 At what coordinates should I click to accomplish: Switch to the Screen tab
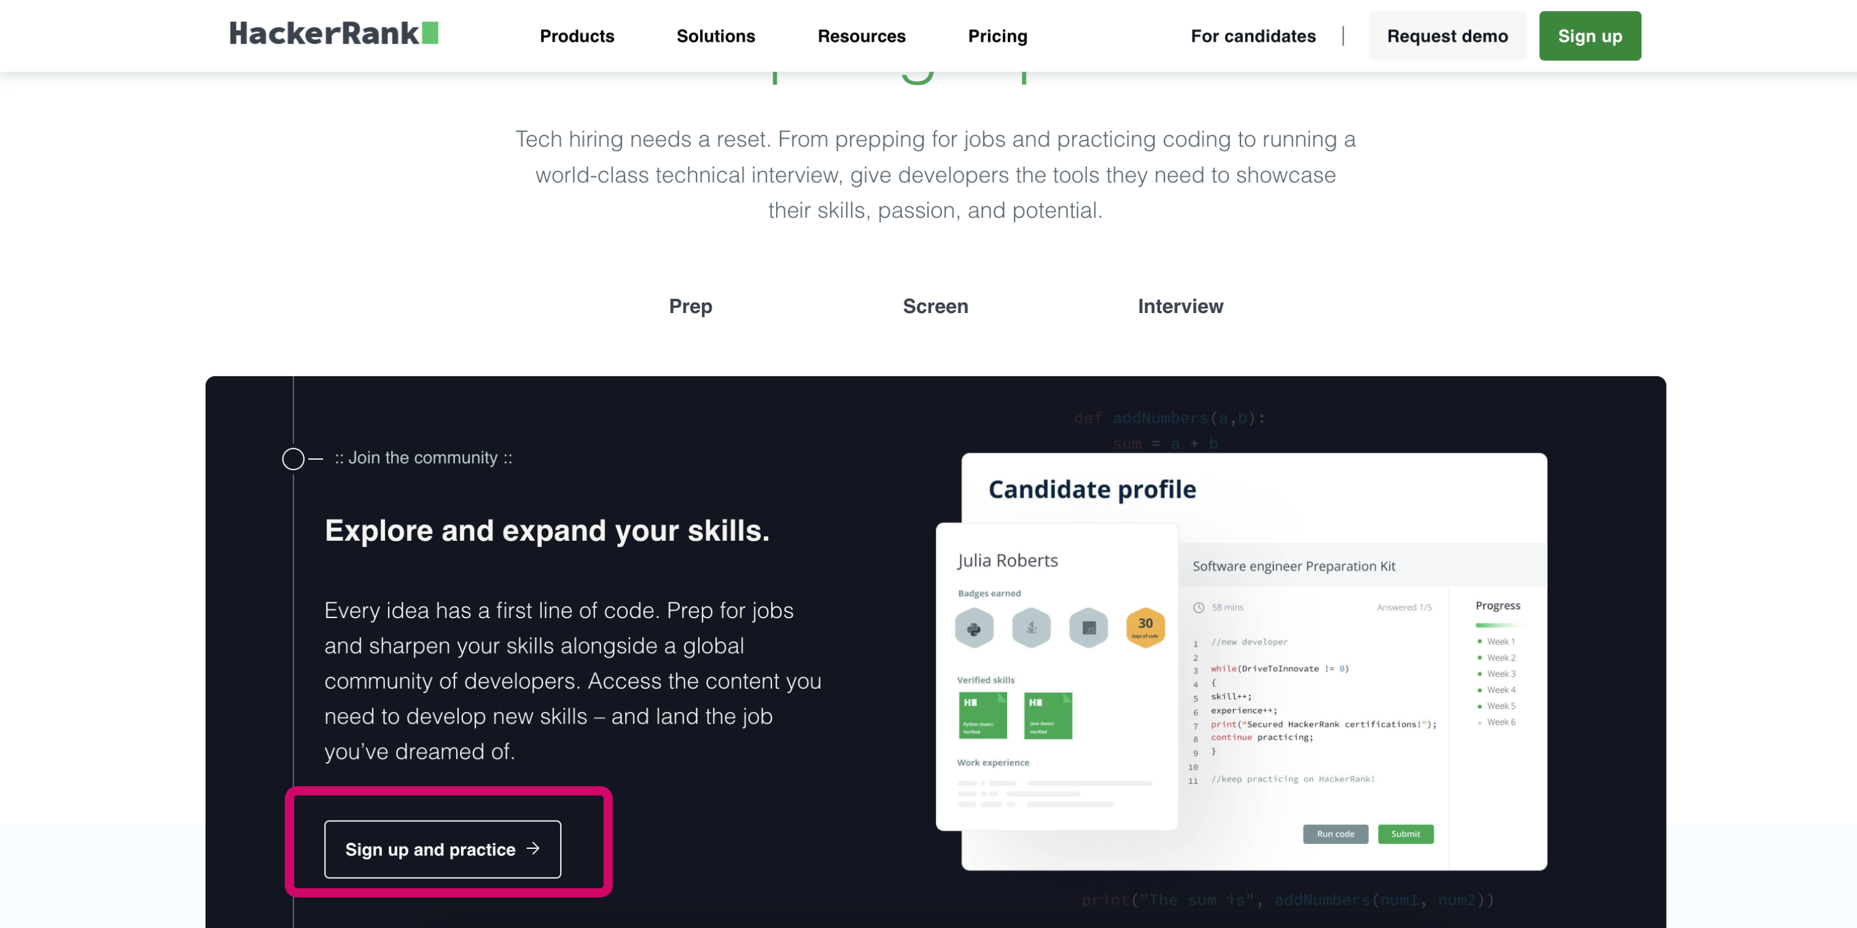[x=935, y=306]
